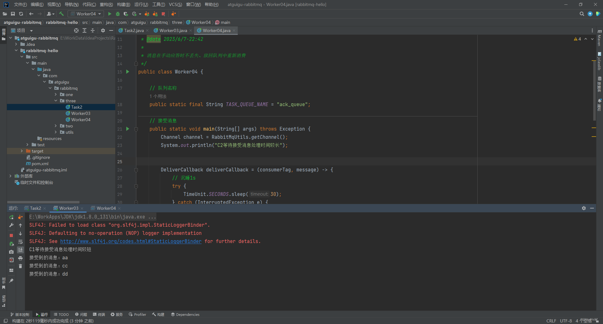
Task: Switch to the Worker03.java editor tab
Action: click(x=173, y=30)
